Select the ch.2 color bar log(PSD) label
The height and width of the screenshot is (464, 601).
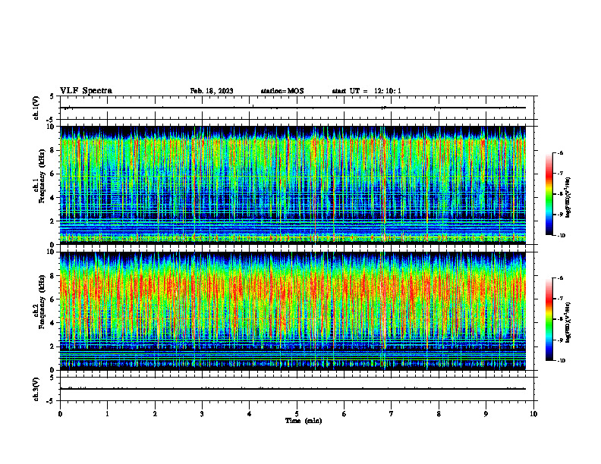568,322
